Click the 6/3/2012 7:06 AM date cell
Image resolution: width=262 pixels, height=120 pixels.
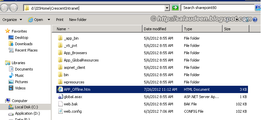coord(159,111)
